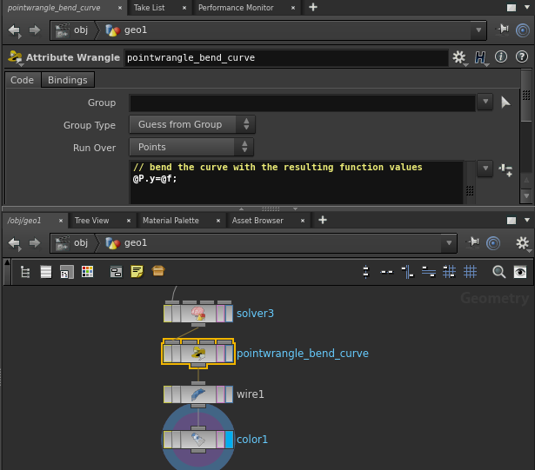Toggle the display flag on color1 node
The image size is (535, 470).
[x=228, y=440]
